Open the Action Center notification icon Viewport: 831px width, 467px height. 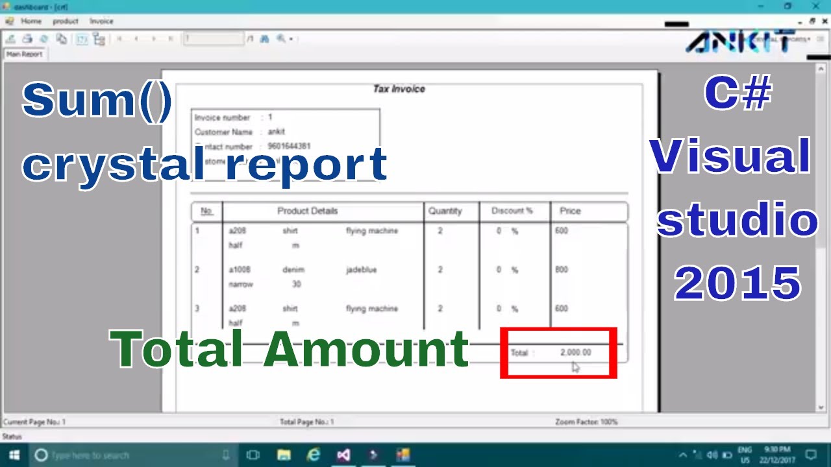click(x=811, y=455)
